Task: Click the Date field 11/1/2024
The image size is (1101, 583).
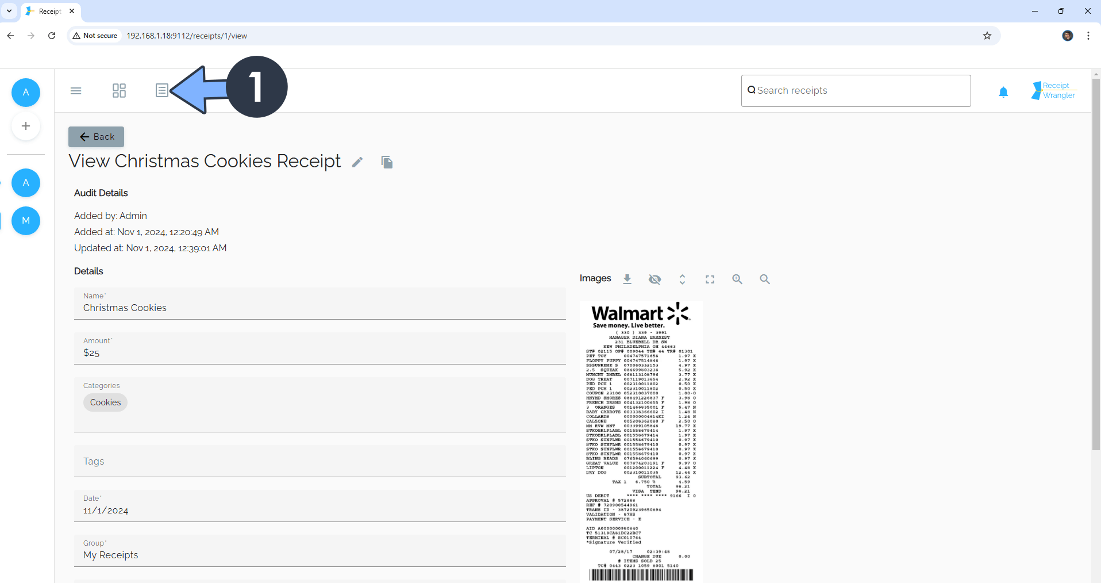Action: (320, 506)
